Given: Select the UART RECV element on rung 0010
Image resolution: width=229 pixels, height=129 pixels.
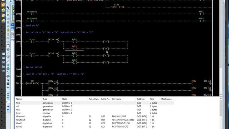Looking at the screenshot, I should pos(33,82).
